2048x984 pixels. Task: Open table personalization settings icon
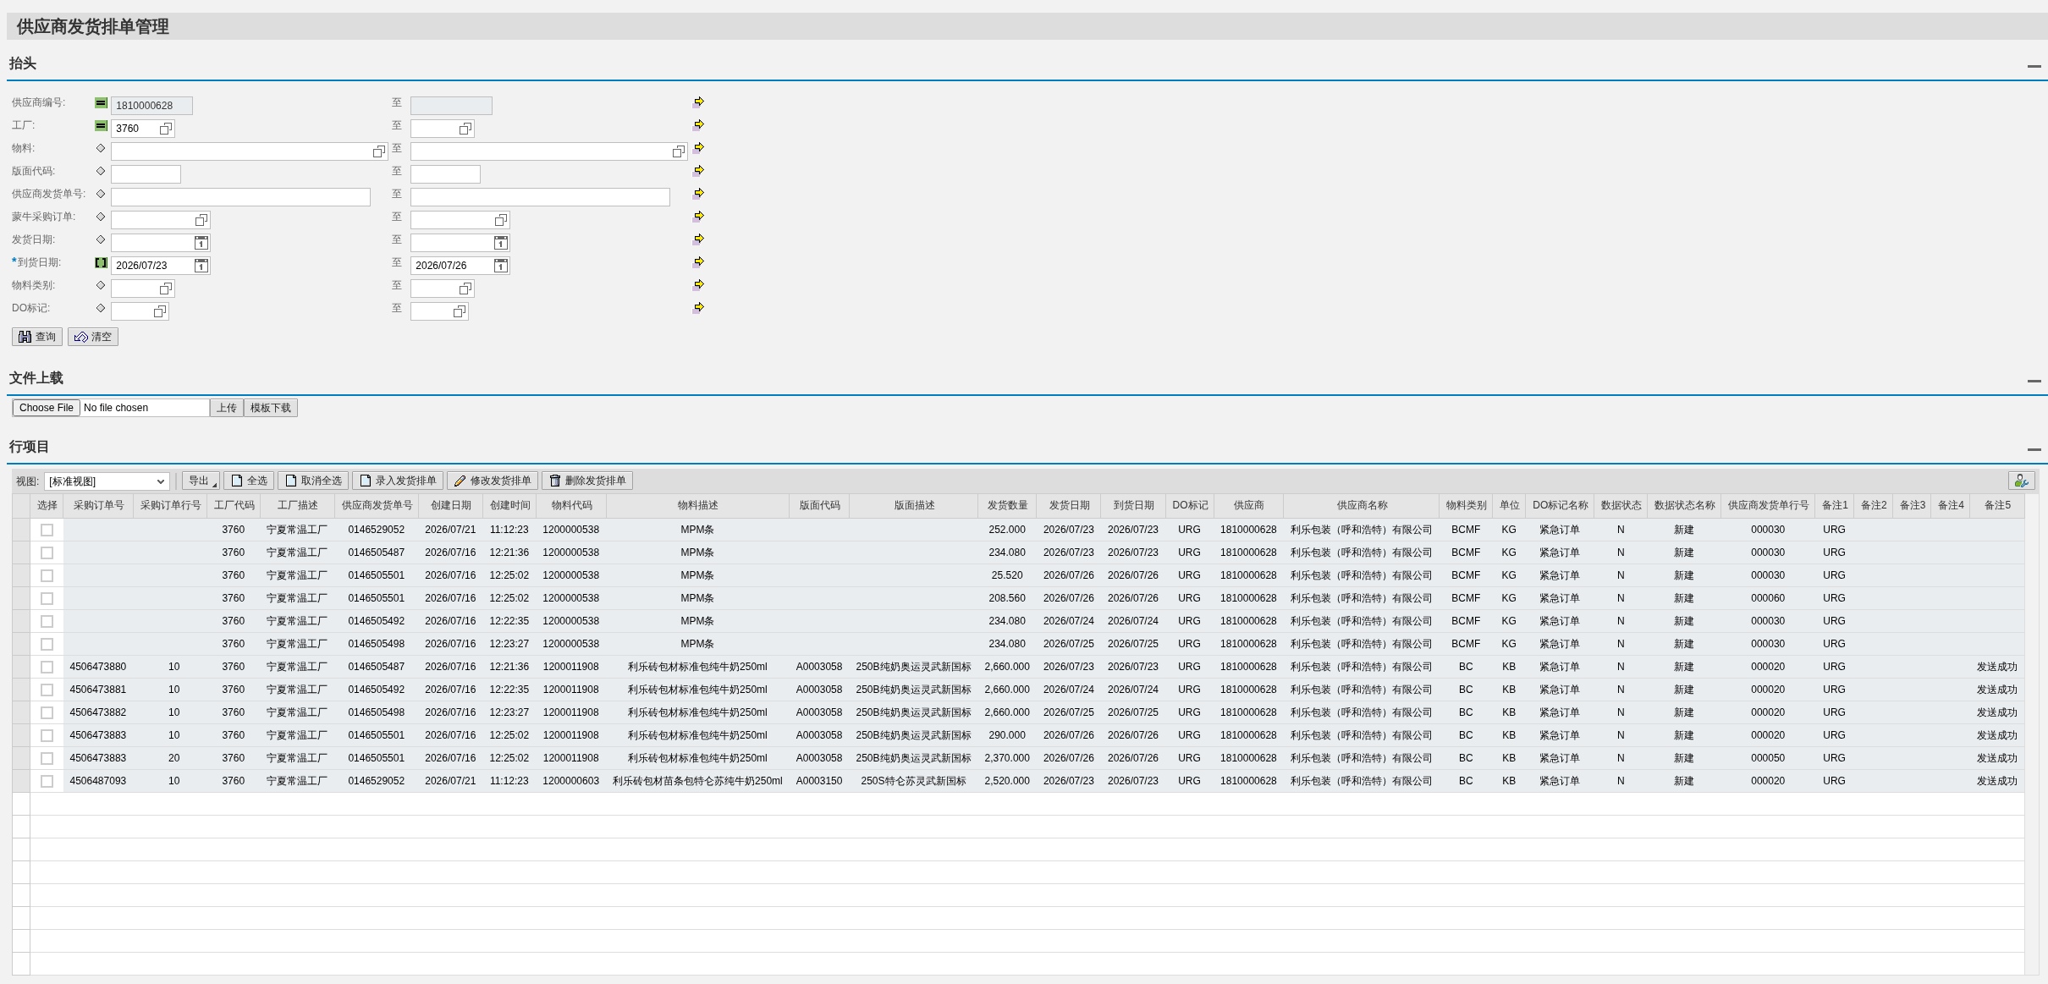pos(2021,481)
